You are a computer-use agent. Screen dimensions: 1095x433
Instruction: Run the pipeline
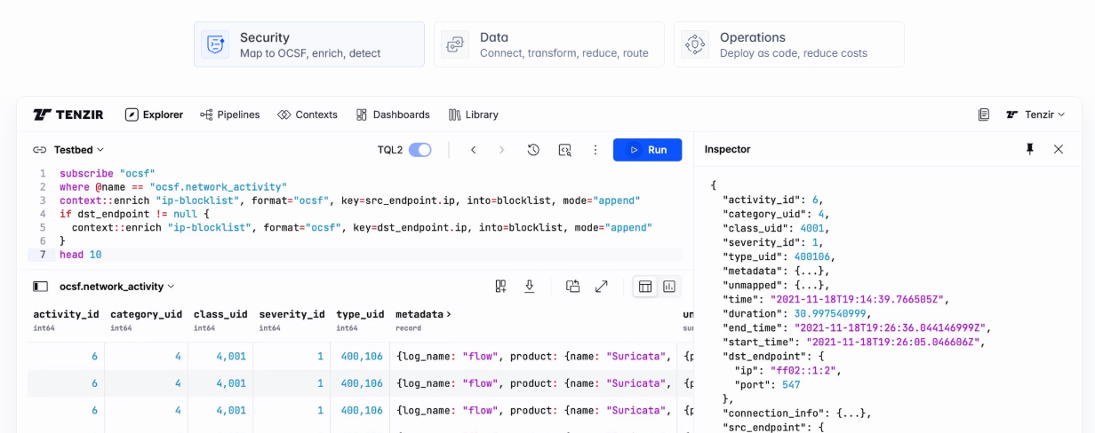click(647, 150)
